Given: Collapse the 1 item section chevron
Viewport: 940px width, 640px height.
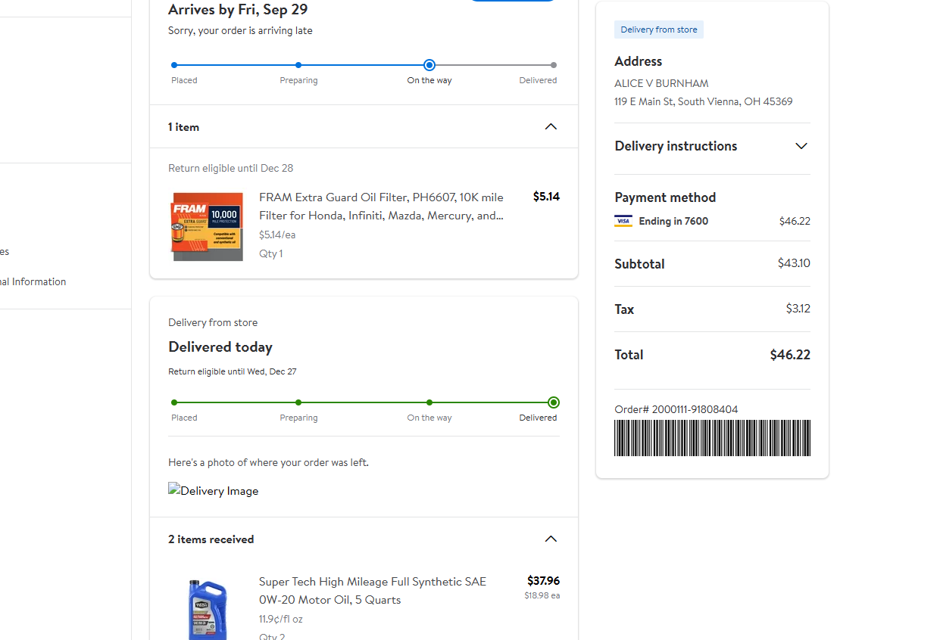Looking at the screenshot, I should (551, 126).
